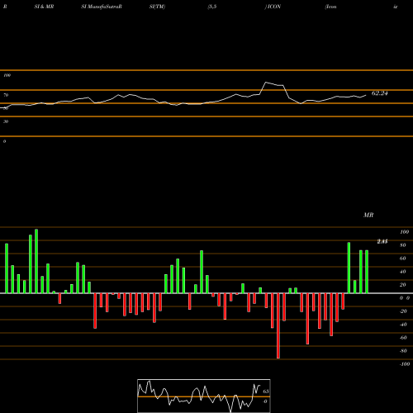The height and width of the screenshot is (413, 413).
Task: Click the MR axis label -100
Action: pos(405,364)
